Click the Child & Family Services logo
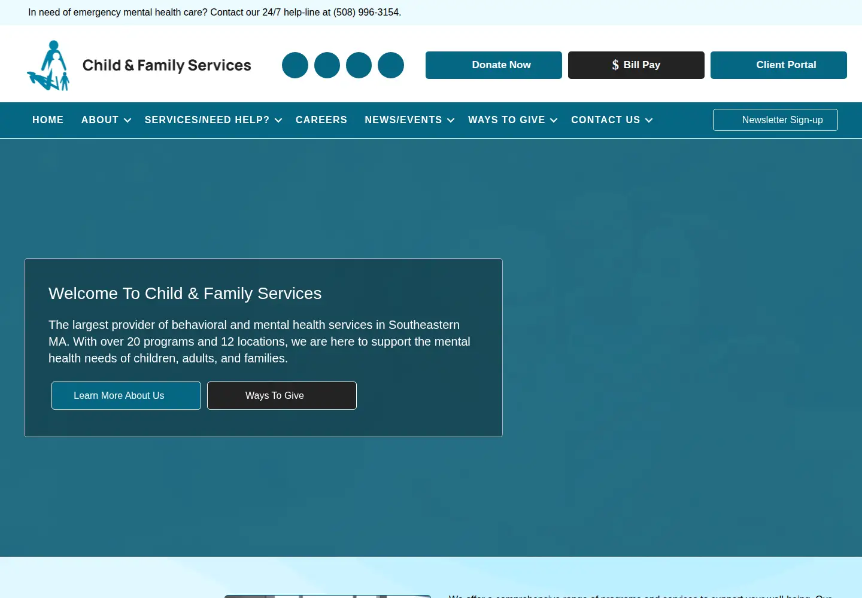862x598 pixels. click(x=139, y=65)
